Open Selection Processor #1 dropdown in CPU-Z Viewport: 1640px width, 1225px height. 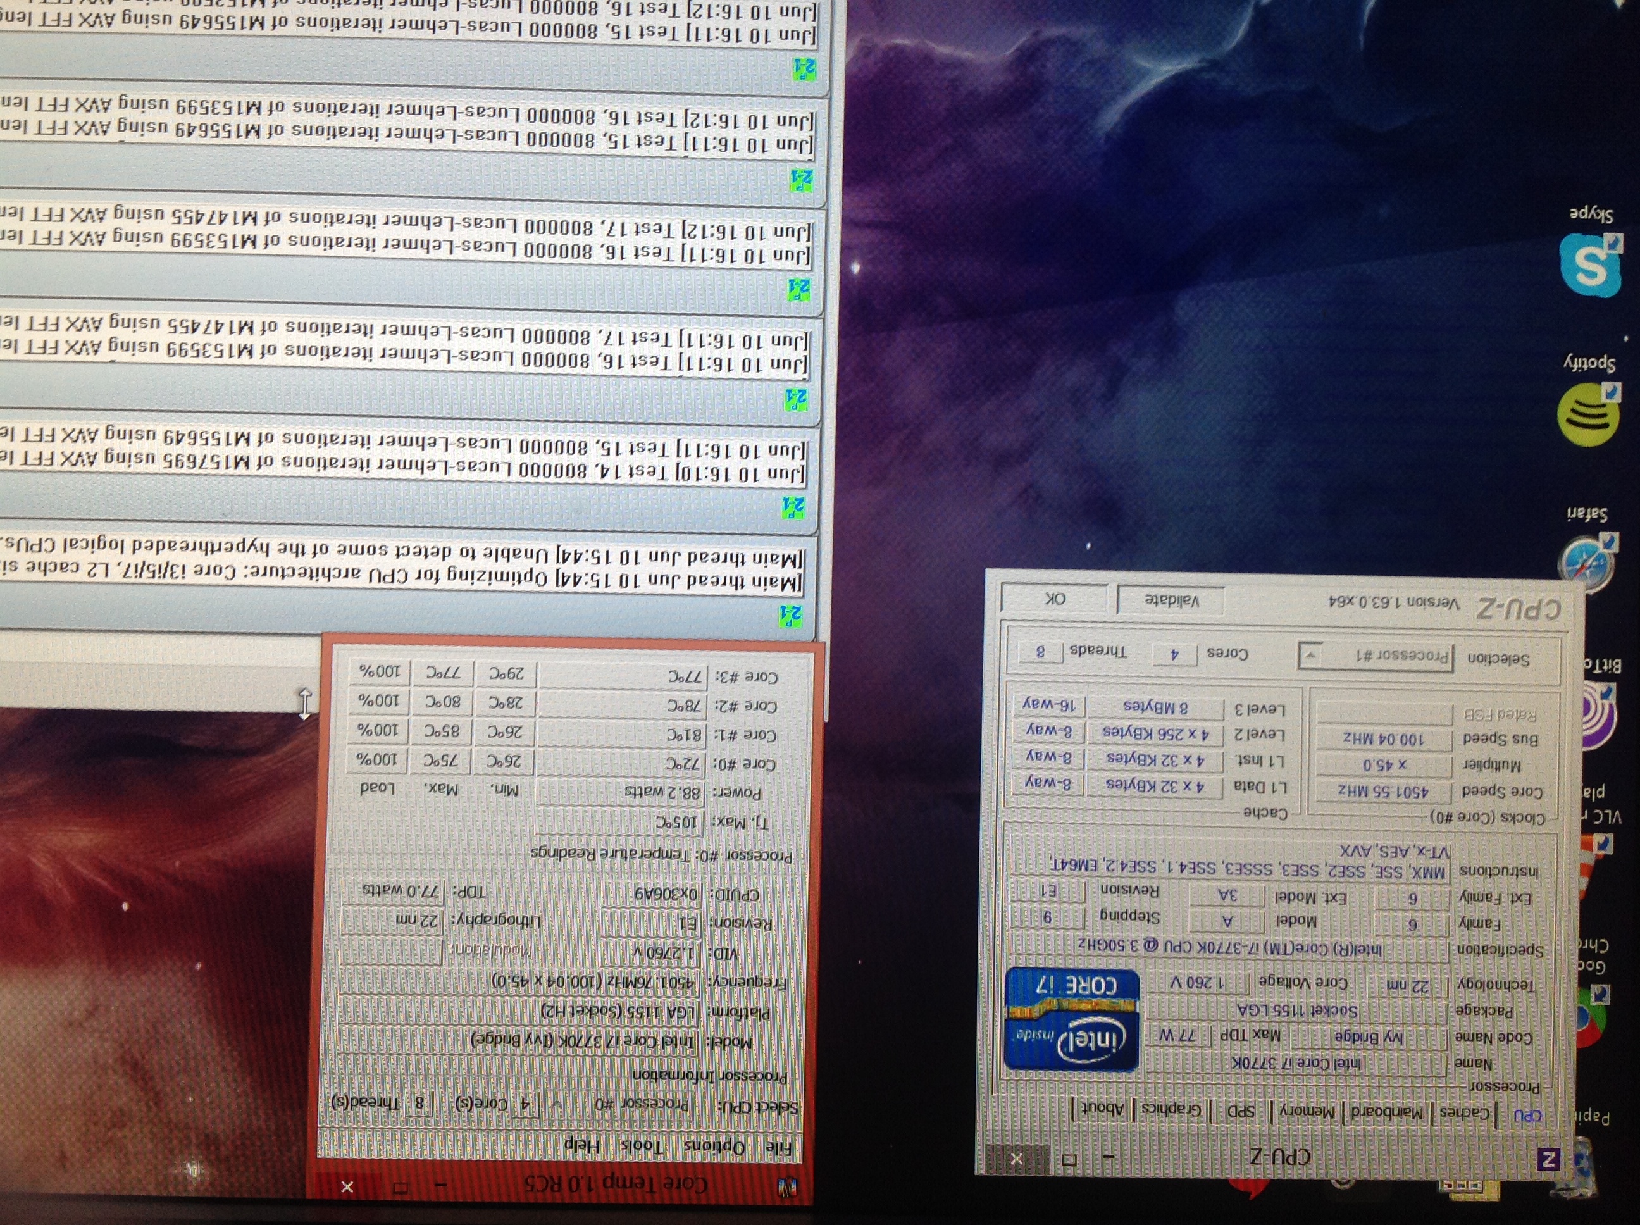(1376, 656)
